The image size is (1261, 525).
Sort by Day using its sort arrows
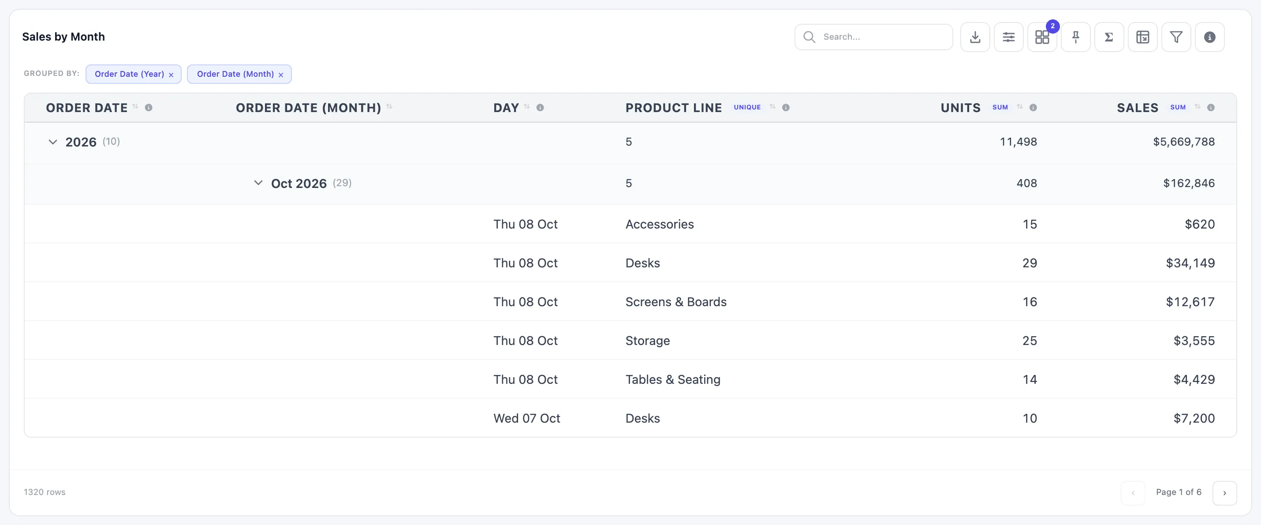click(x=527, y=107)
